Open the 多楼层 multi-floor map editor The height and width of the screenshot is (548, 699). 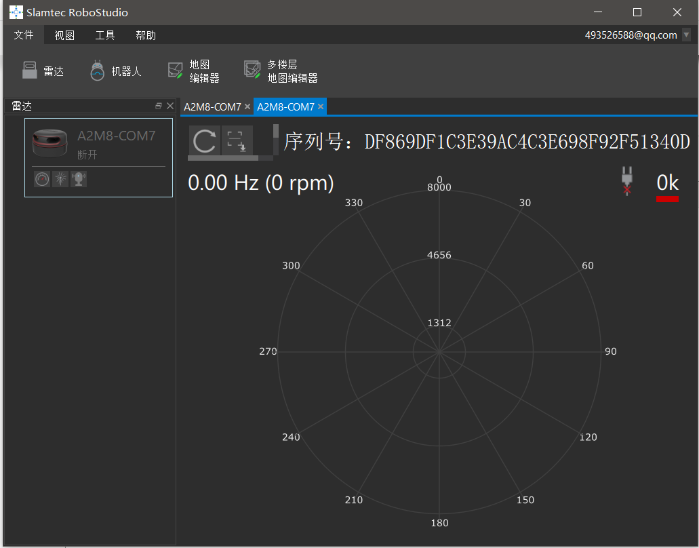click(281, 71)
